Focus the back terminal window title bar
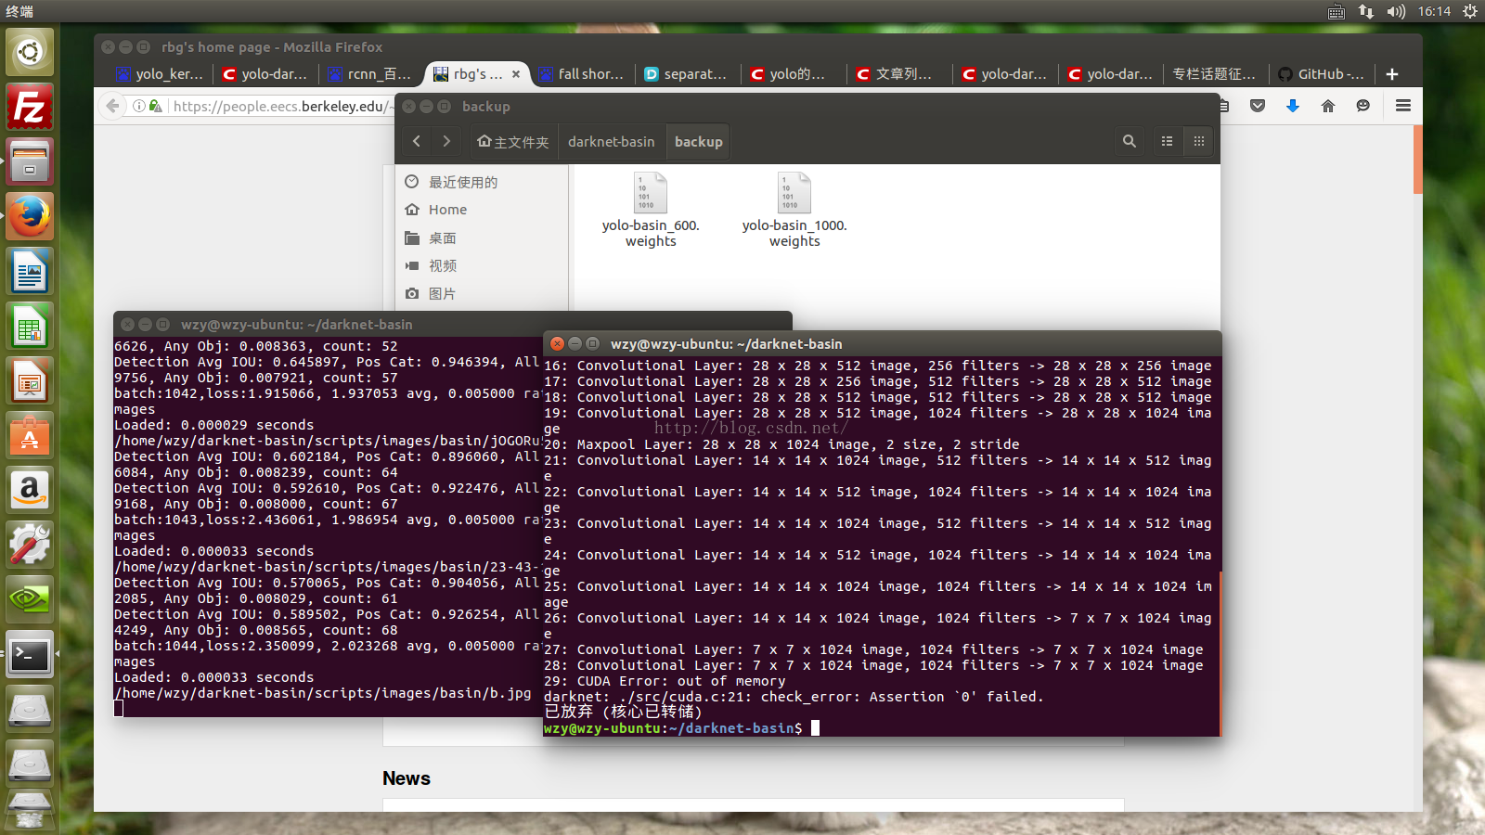This screenshot has height=835, width=1485. pos(453,324)
